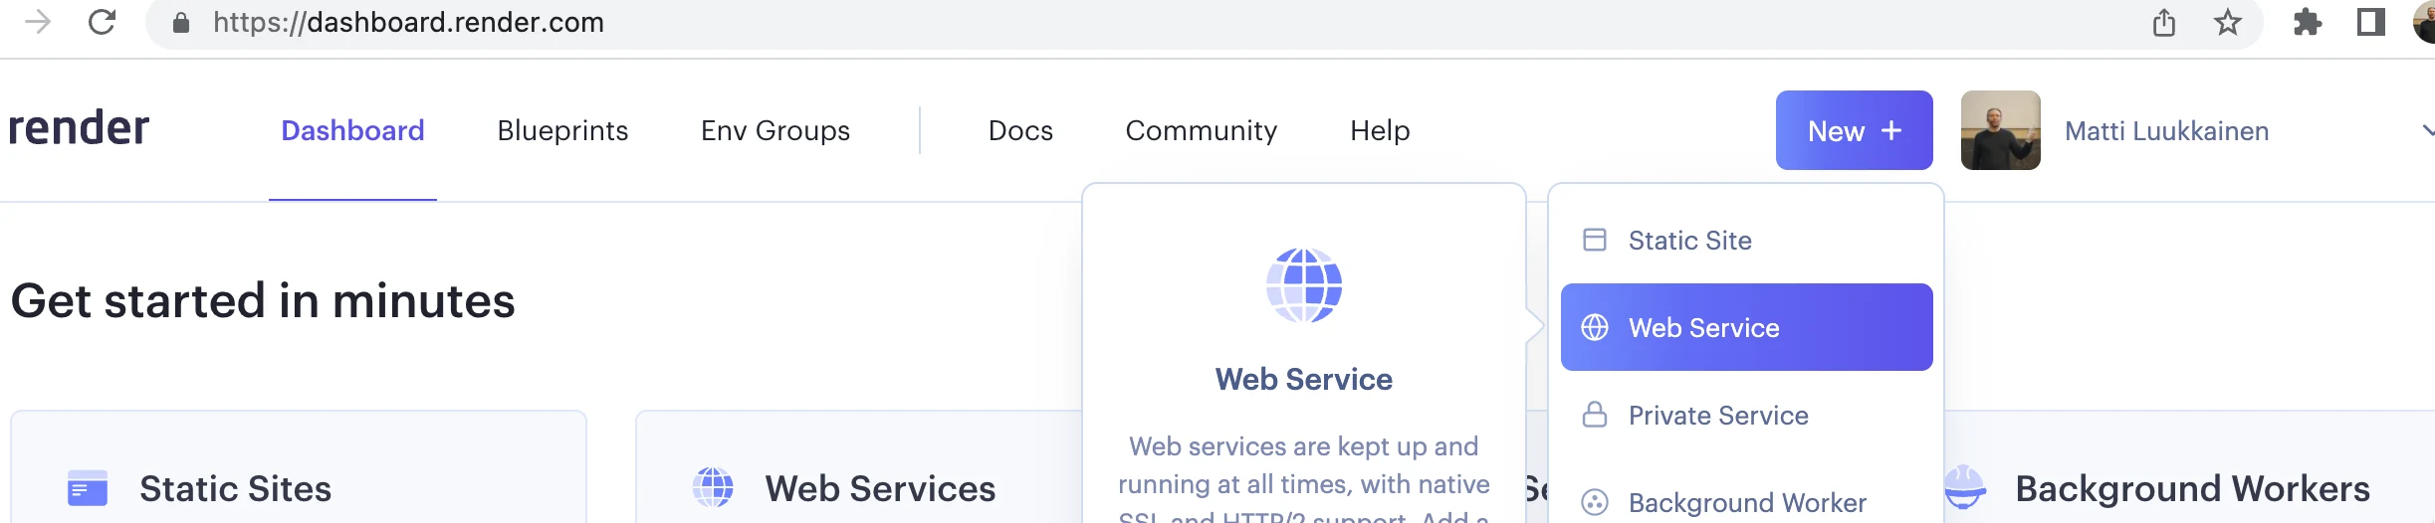This screenshot has width=2435, height=523.
Task: Visit the Community link
Action: pyautogui.click(x=1201, y=130)
